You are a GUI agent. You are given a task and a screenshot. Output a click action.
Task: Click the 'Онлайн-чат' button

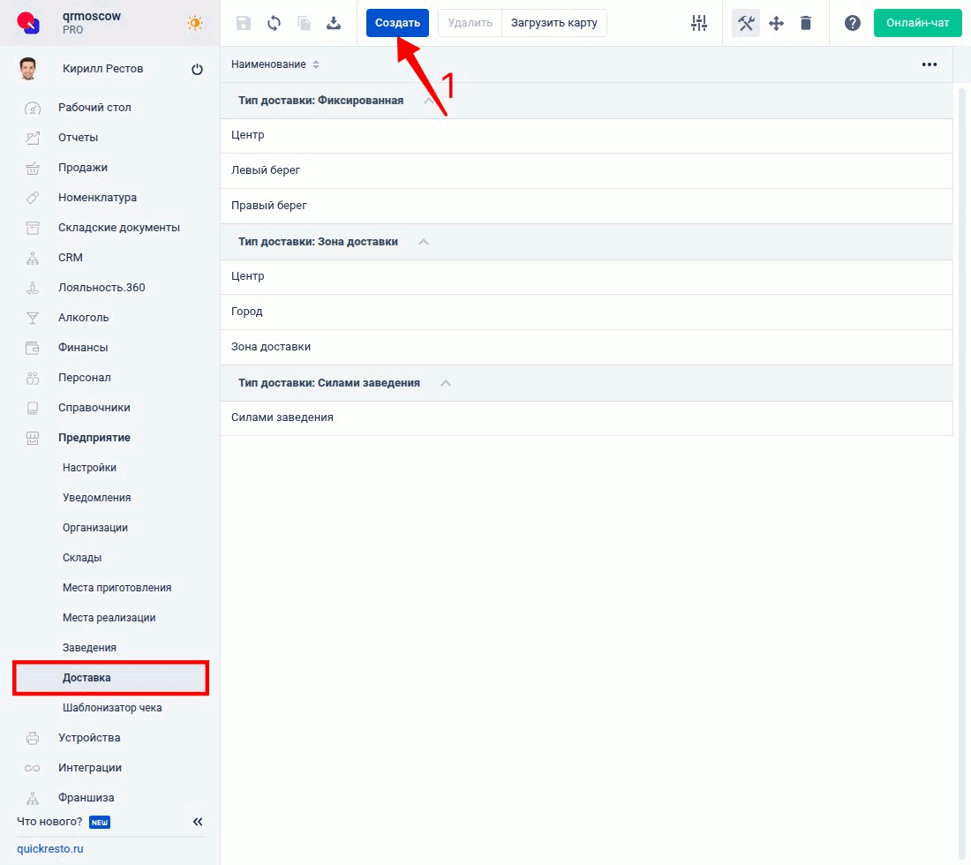917,23
